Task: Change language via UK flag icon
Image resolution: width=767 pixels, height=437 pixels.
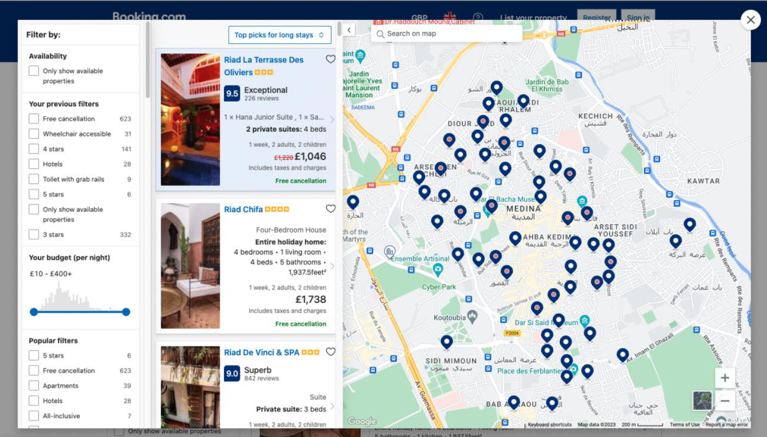Action: pos(450,17)
